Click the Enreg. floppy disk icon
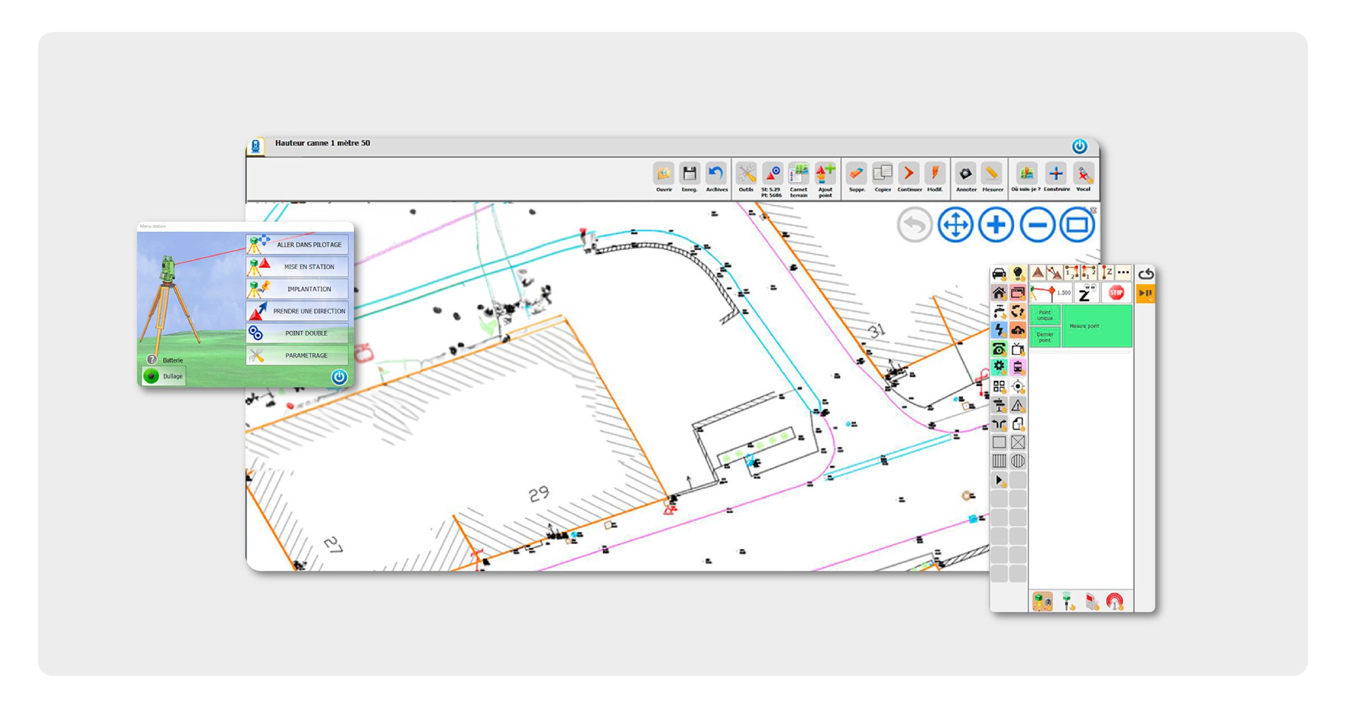Viewport: 1346px width, 708px height. (x=689, y=174)
